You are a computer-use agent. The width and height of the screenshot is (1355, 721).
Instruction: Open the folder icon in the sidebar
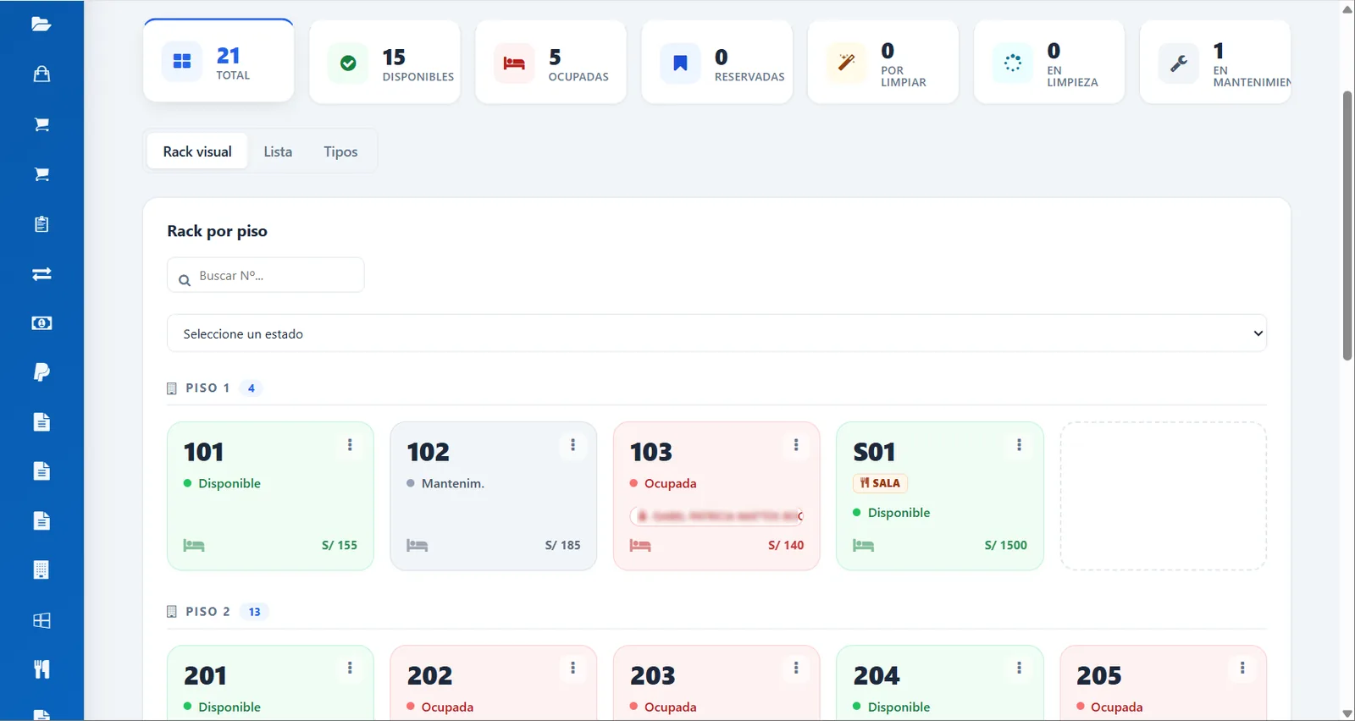point(41,24)
